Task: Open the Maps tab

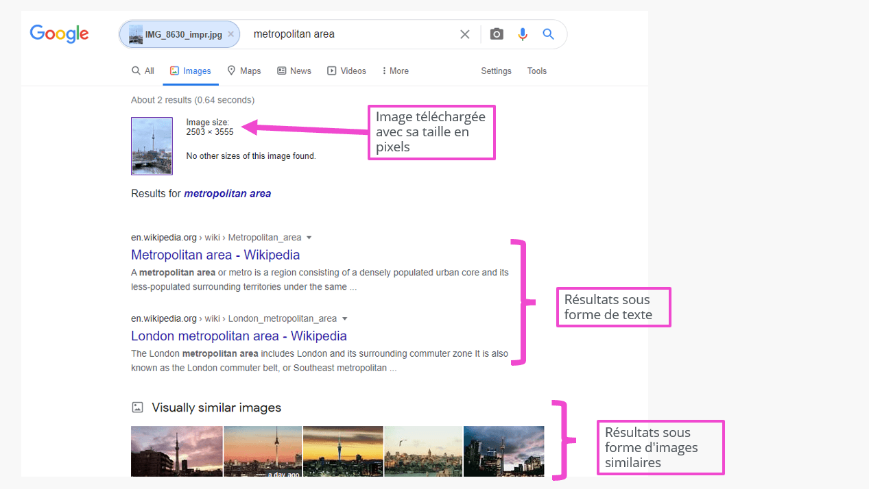Action: pyautogui.click(x=244, y=71)
